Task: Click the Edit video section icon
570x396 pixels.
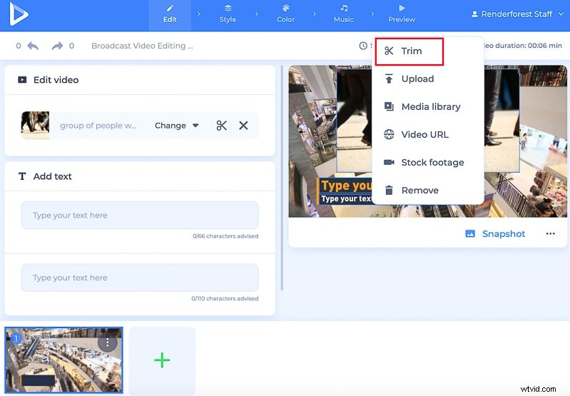Action: click(22, 80)
